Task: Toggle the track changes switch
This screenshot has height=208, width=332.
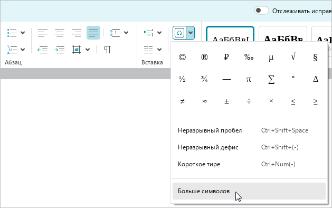Action: [x=262, y=11]
